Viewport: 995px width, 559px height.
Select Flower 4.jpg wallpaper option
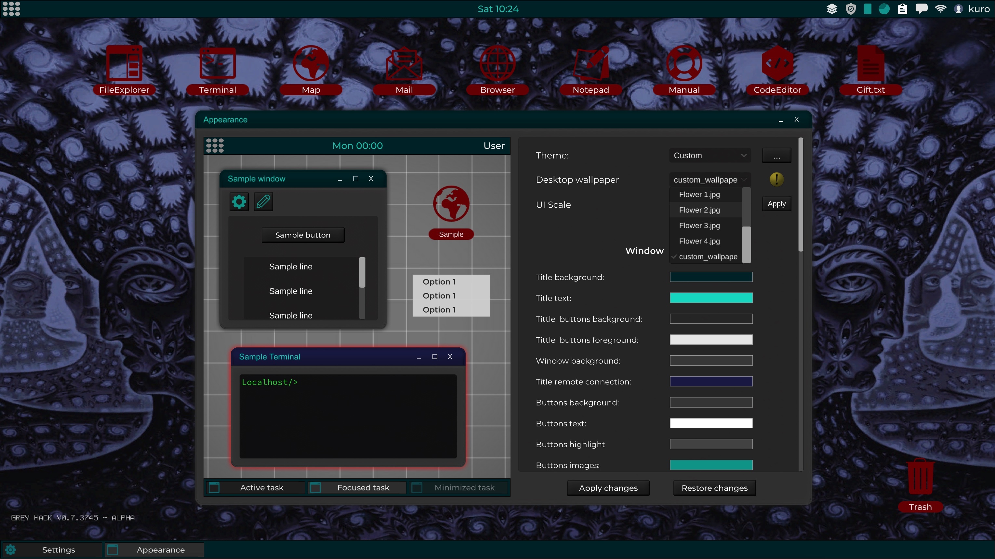(705, 241)
